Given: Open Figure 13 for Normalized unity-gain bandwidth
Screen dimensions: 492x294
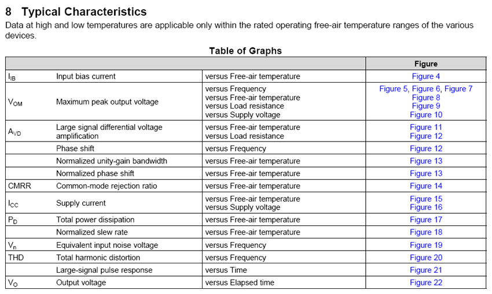Looking at the screenshot, I should 425,161.
